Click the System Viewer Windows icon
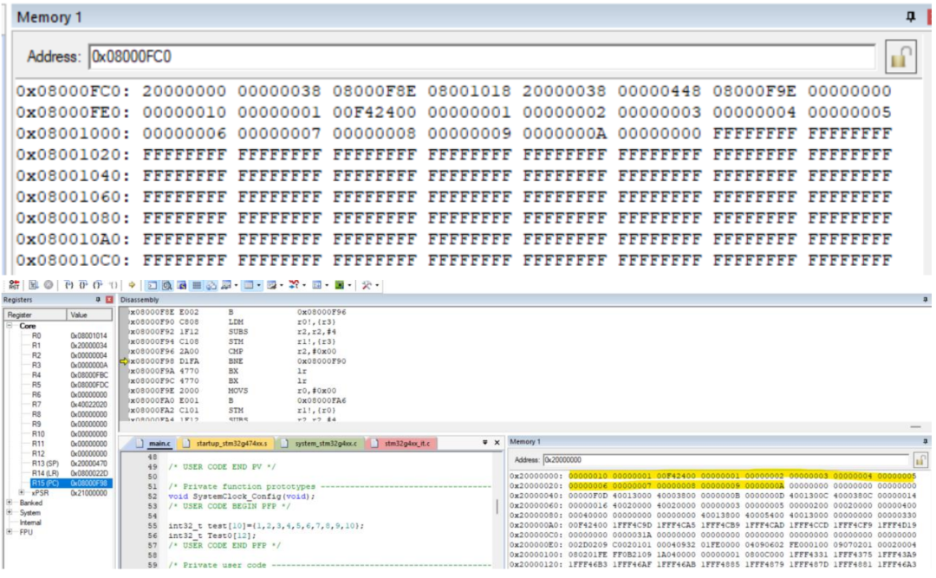The width and height of the screenshot is (936, 578). pyautogui.click(x=339, y=285)
